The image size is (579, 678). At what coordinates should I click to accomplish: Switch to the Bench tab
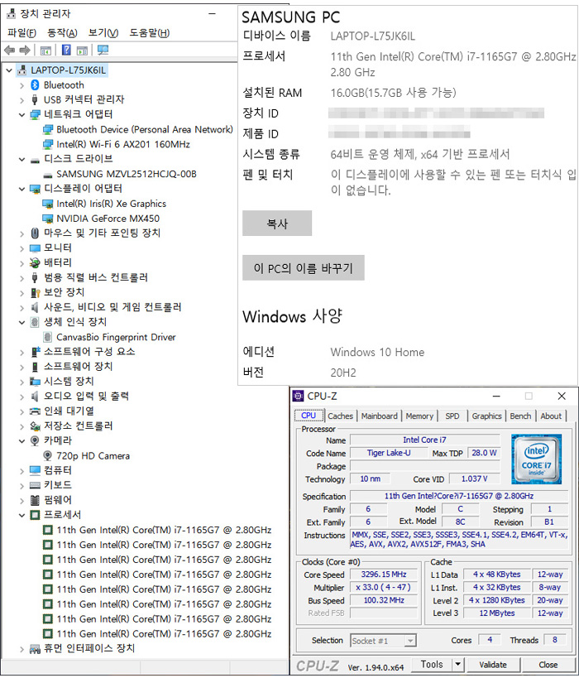(520, 416)
